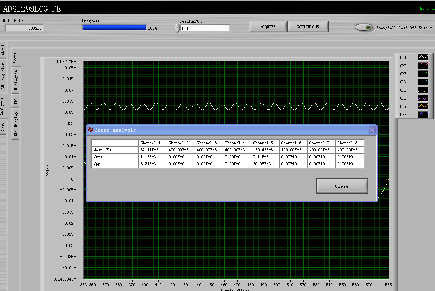Viewport: 435px width, 291px height.
Task: Click the CH3 green waveform legend icon
Action: pyautogui.click(x=423, y=74)
